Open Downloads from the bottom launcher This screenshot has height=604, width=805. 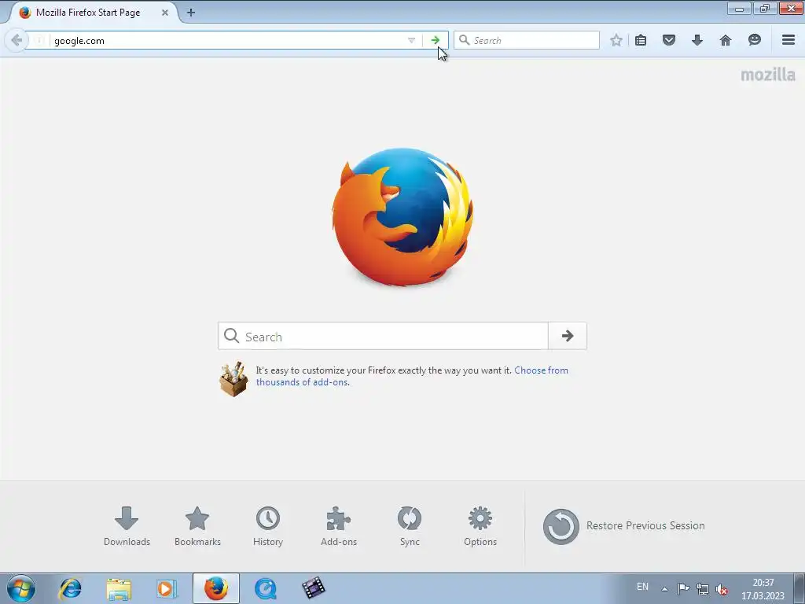127,526
